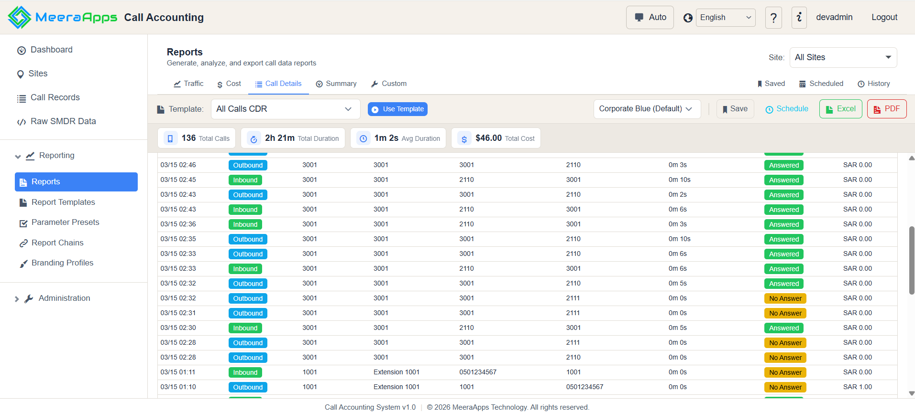Open Branding Profiles in the sidebar

[62, 263]
